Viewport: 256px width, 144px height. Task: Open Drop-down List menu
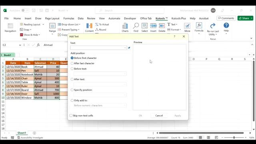pyautogui.click(x=69, y=24)
